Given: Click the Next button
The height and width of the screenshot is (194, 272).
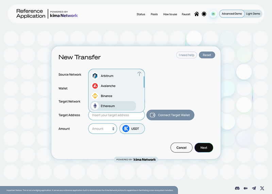Looking at the screenshot, I should 204,148.
